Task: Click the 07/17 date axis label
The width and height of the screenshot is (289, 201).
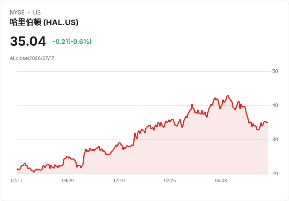Action: (x=17, y=180)
